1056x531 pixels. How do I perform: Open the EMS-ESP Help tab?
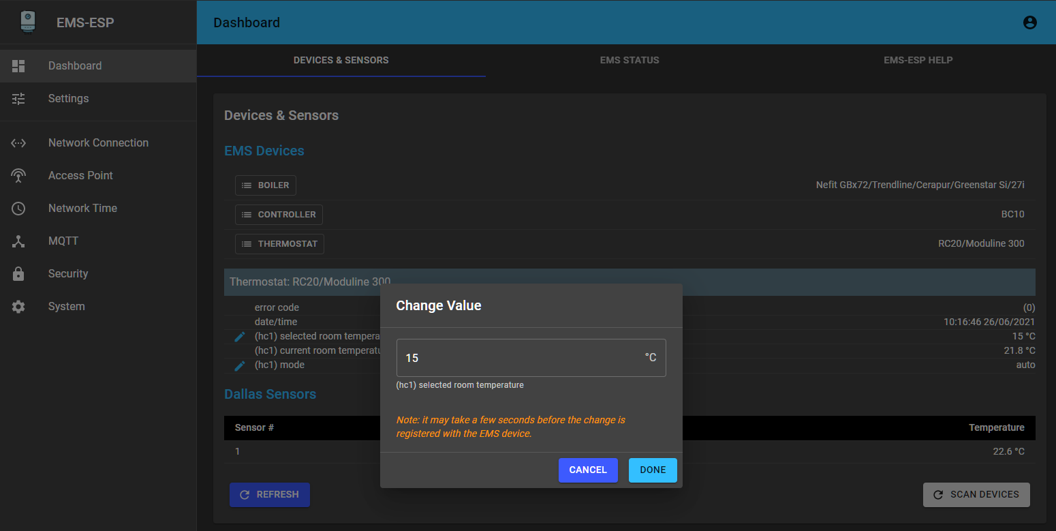coord(918,60)
